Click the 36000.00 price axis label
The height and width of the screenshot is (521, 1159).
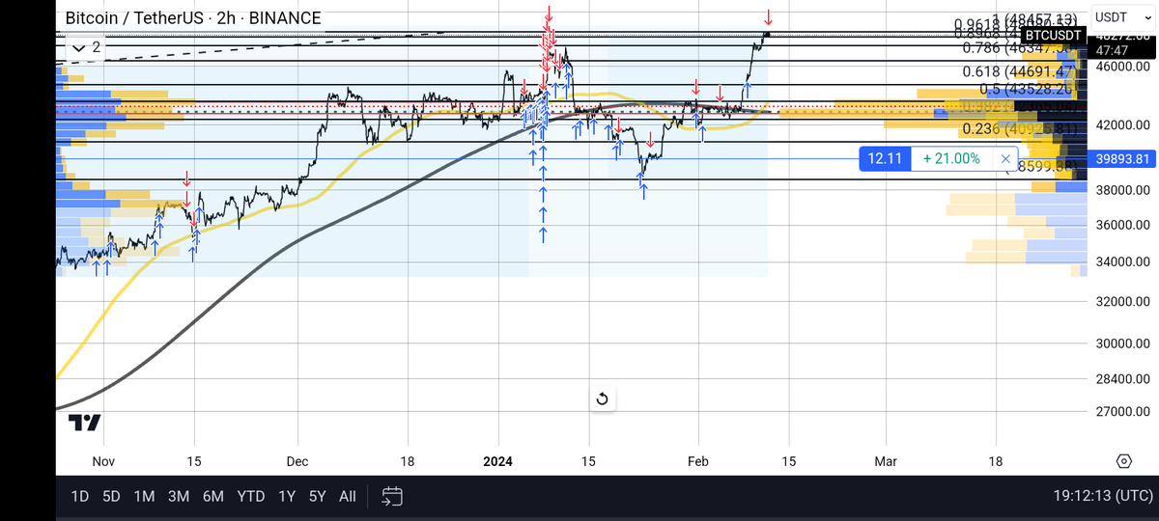pos(1122,225)
